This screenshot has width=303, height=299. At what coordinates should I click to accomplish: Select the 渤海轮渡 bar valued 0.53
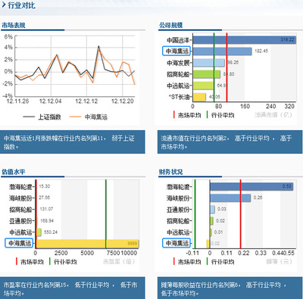251,187
